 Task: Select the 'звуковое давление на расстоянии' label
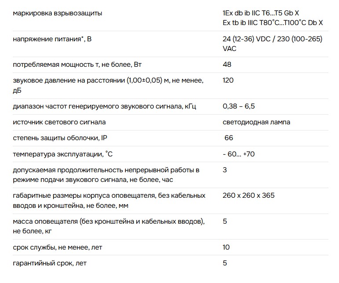pyautogui.click(x=108, y=85)
